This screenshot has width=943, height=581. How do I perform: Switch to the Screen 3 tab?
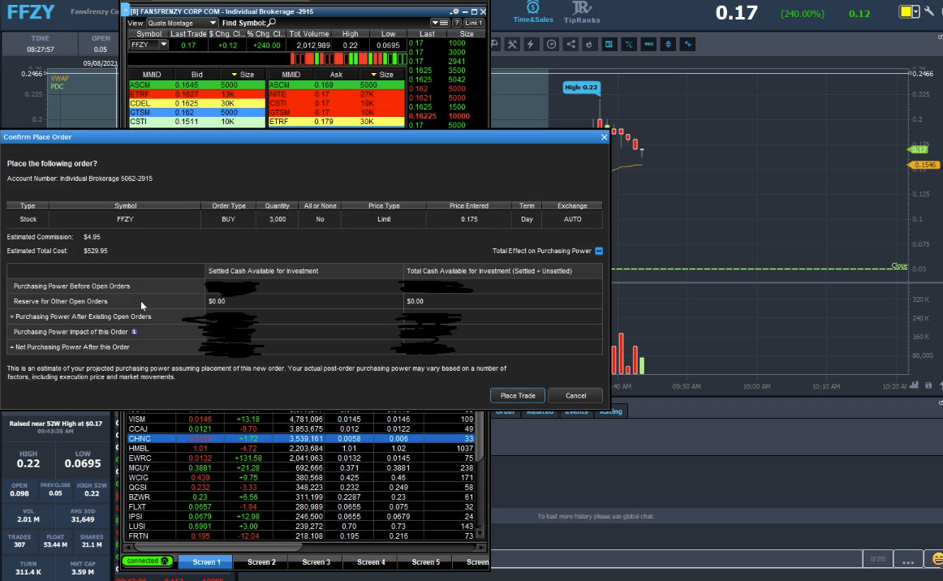[x=316, y=562]
